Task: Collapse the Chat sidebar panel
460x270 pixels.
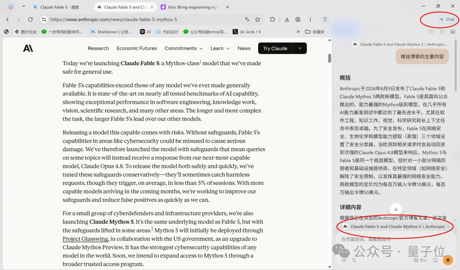Action: click(447, 19)
